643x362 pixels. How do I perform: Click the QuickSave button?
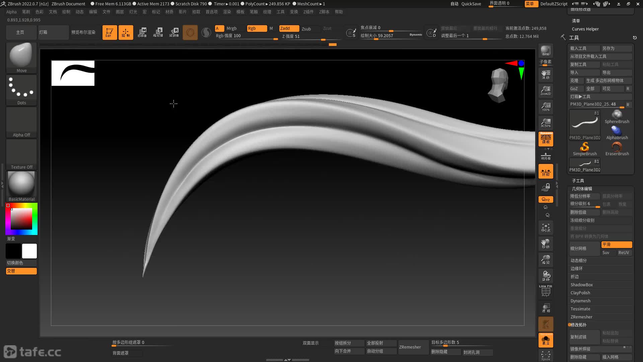[471, 4]
